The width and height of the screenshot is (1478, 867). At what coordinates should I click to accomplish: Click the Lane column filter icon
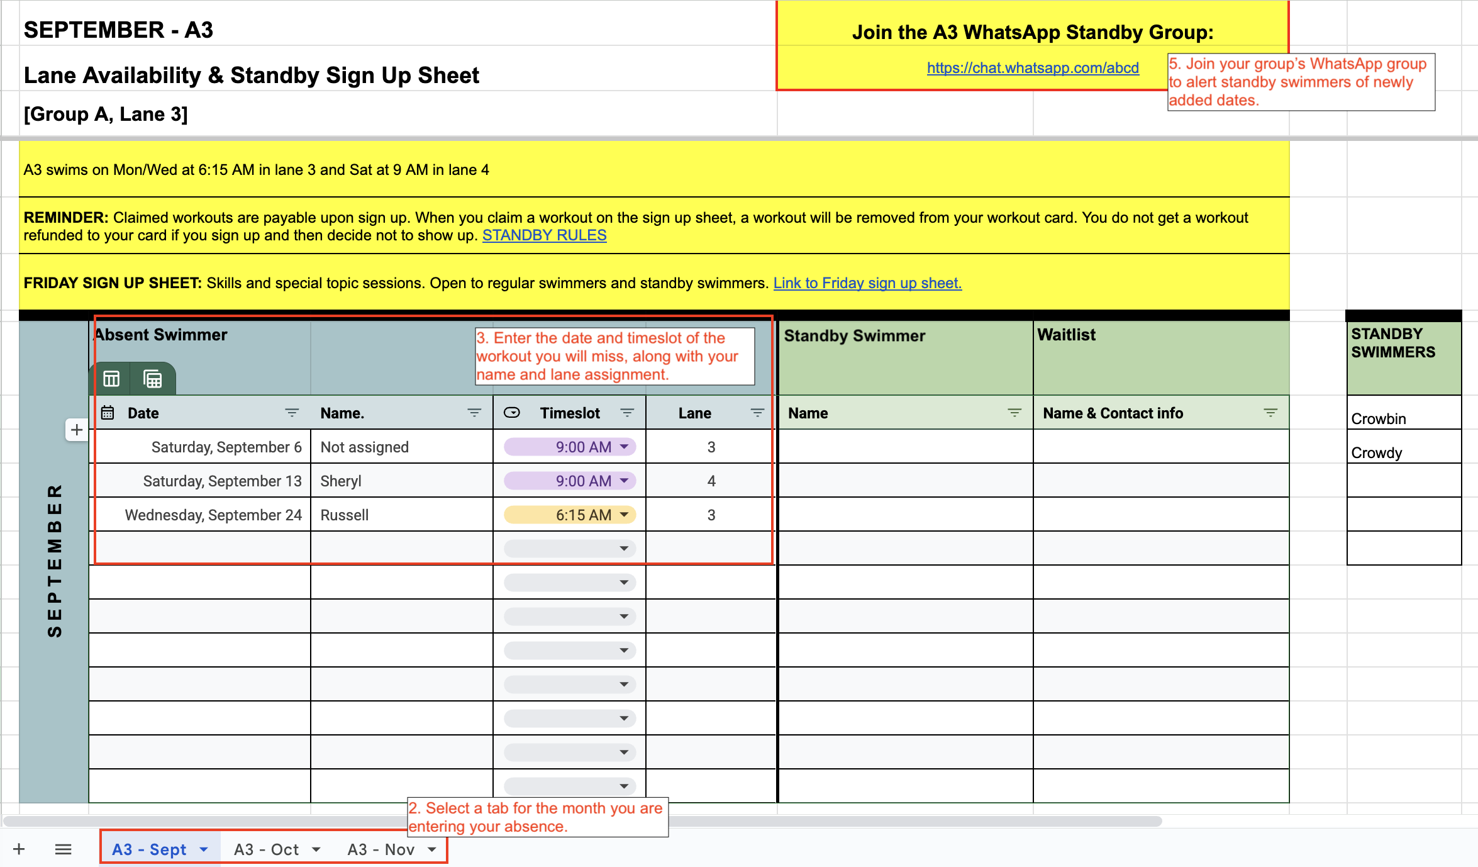(757, 413)
